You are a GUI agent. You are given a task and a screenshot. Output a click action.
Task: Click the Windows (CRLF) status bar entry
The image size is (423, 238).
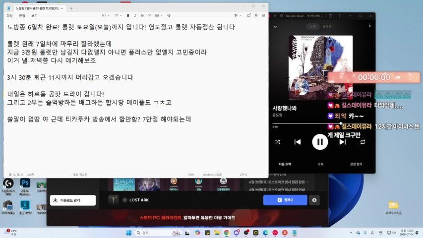point(212,175)
